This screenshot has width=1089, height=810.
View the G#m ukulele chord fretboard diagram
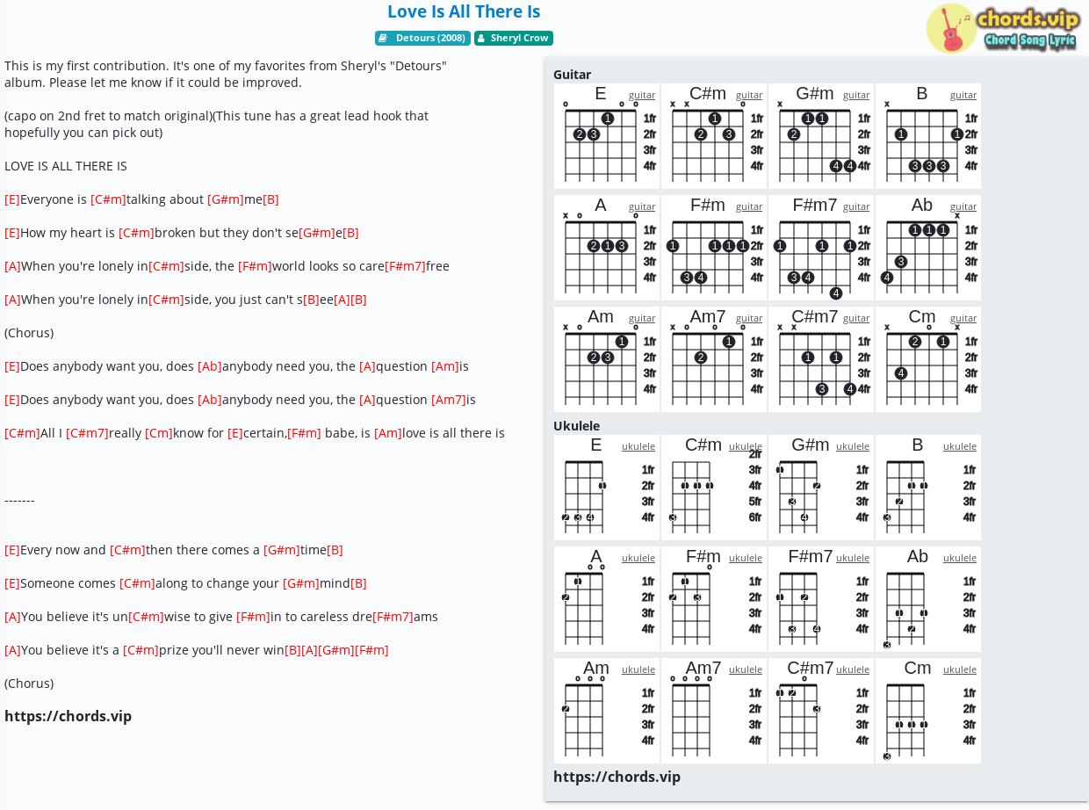[x=821, y=488]
